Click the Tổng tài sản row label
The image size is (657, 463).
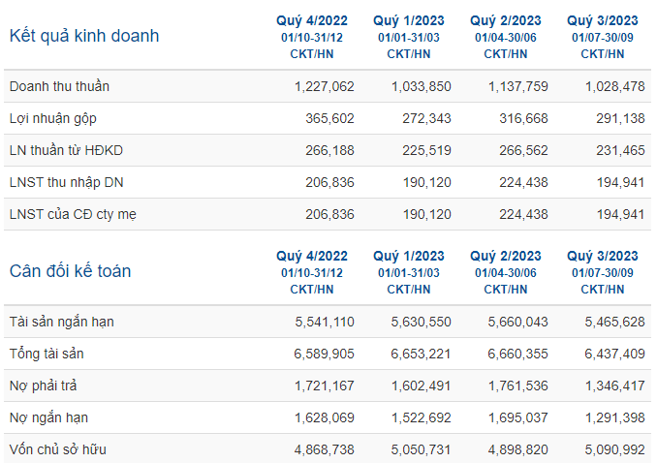pos(47,354)
